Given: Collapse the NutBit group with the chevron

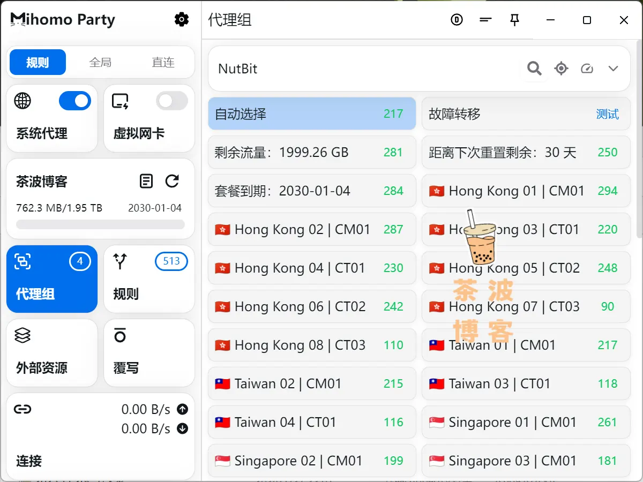Looking at the screenshot, I should [x=613, y=69].
